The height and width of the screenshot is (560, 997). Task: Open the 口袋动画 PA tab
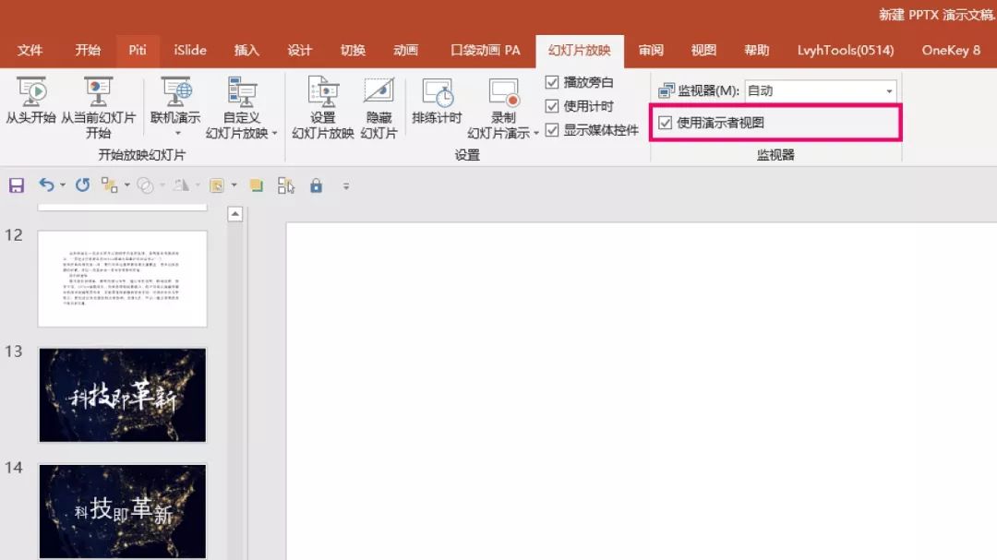click(x=486, y=50)
